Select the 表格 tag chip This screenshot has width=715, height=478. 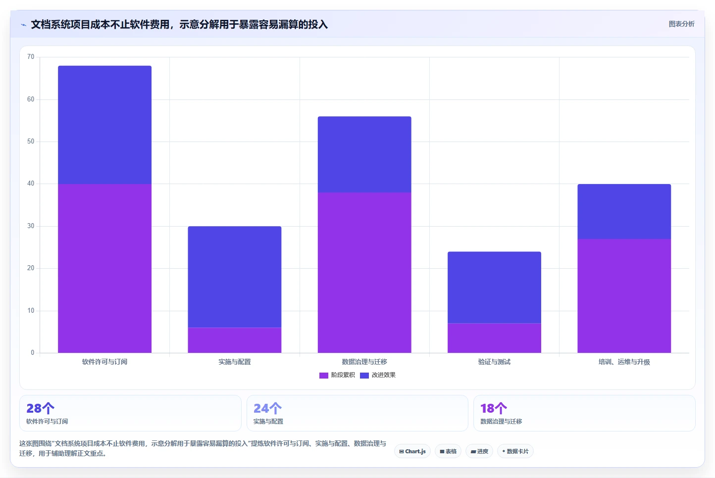pyautogui.click(x=448, y=451)
